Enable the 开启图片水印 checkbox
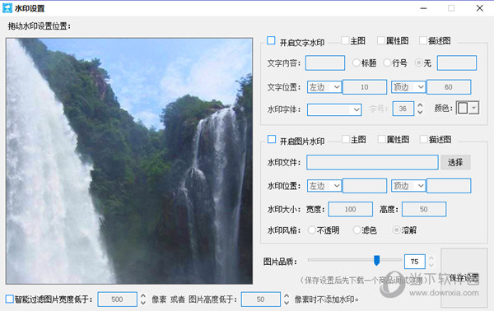This screenshot has height=311, width=494. pos(272,139)
